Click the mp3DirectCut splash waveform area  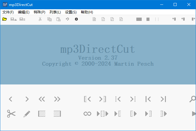(98, 55)
